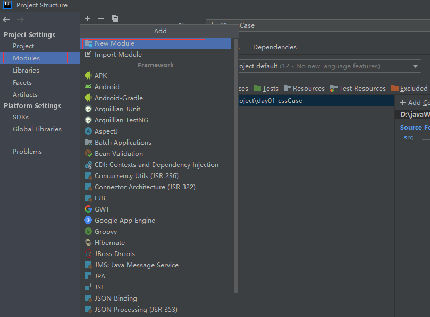Open the Problems page

[28, 152]
